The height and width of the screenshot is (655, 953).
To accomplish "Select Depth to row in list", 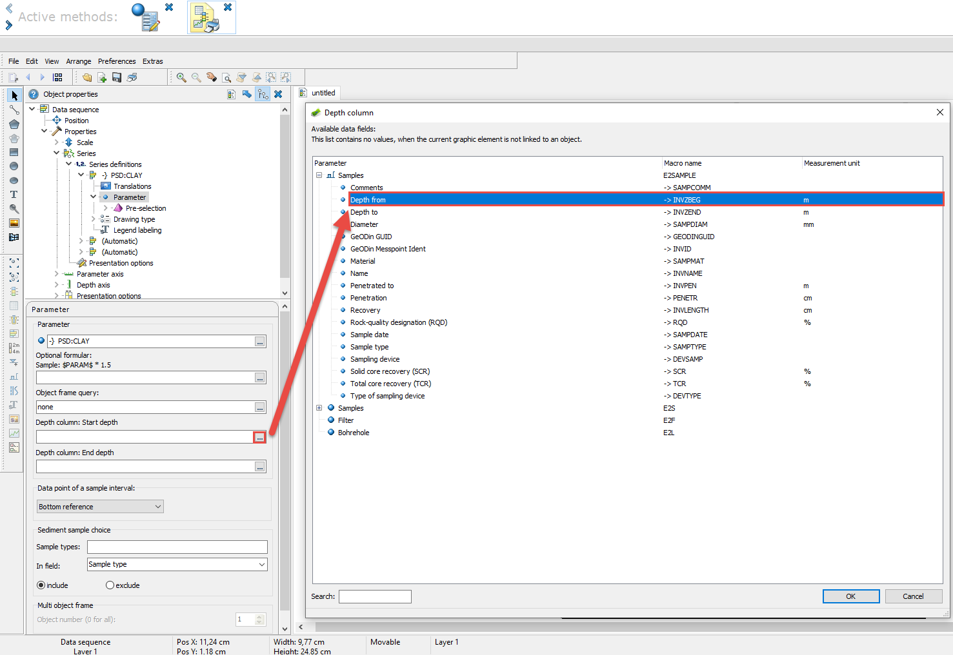I will (627, 212).
